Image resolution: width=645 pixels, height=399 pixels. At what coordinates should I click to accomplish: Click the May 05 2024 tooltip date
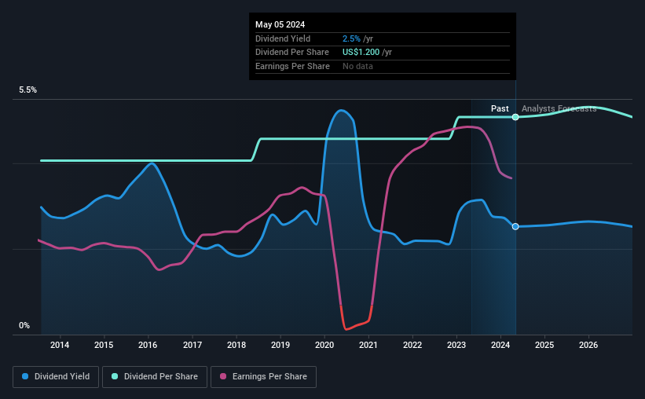click(x=280, y=24)
